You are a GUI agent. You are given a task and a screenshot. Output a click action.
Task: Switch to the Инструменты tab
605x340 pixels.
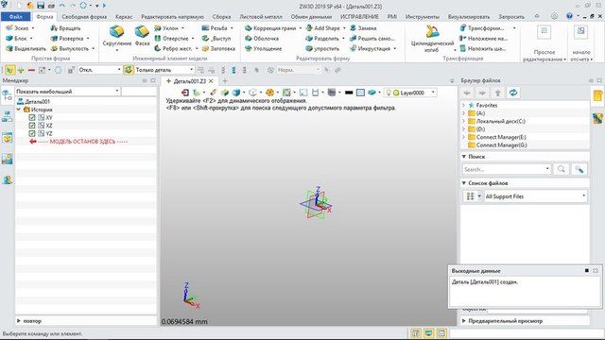click(423, 17)
